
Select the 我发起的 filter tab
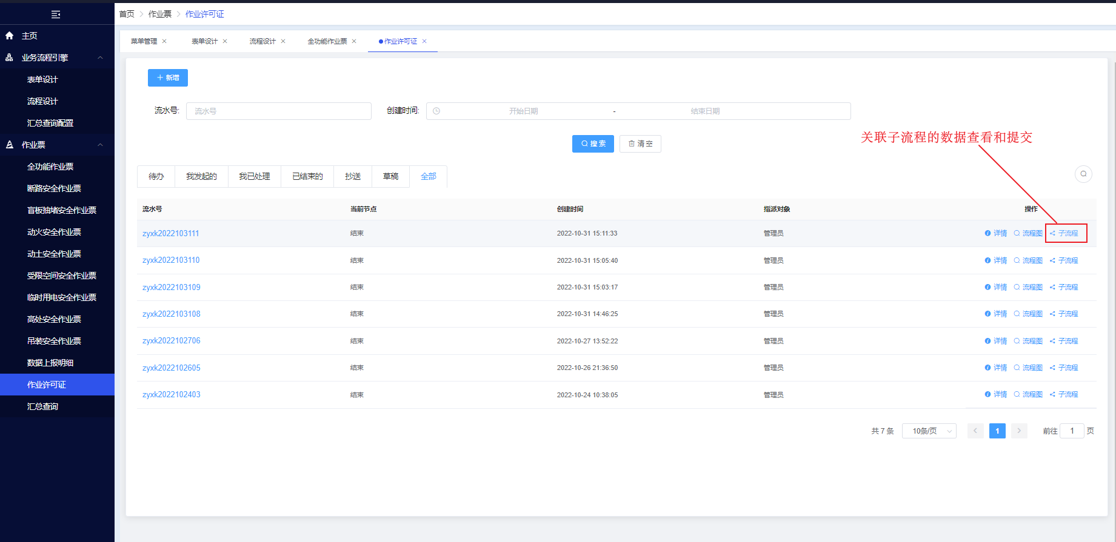point(201,176)
